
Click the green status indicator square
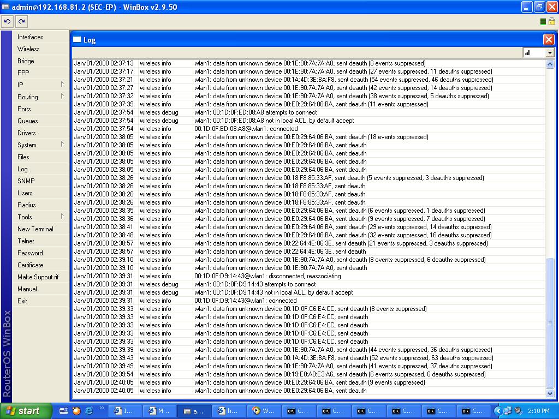tap(543, 22)
